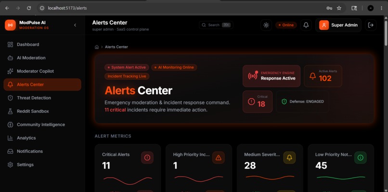Click the Critical Alerts red octagon icon
Image resolution: width=388 pixels, height=192 pixels.
click(x=147, y=158)
